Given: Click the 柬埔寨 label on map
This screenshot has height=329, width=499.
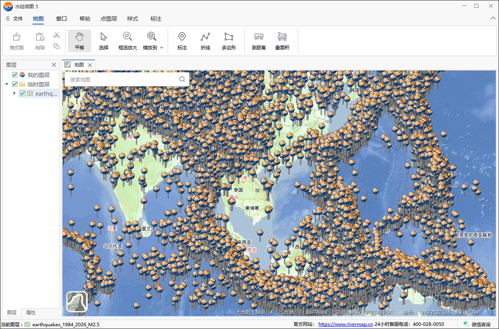Looking at the screenshot, I should (252, 208).
